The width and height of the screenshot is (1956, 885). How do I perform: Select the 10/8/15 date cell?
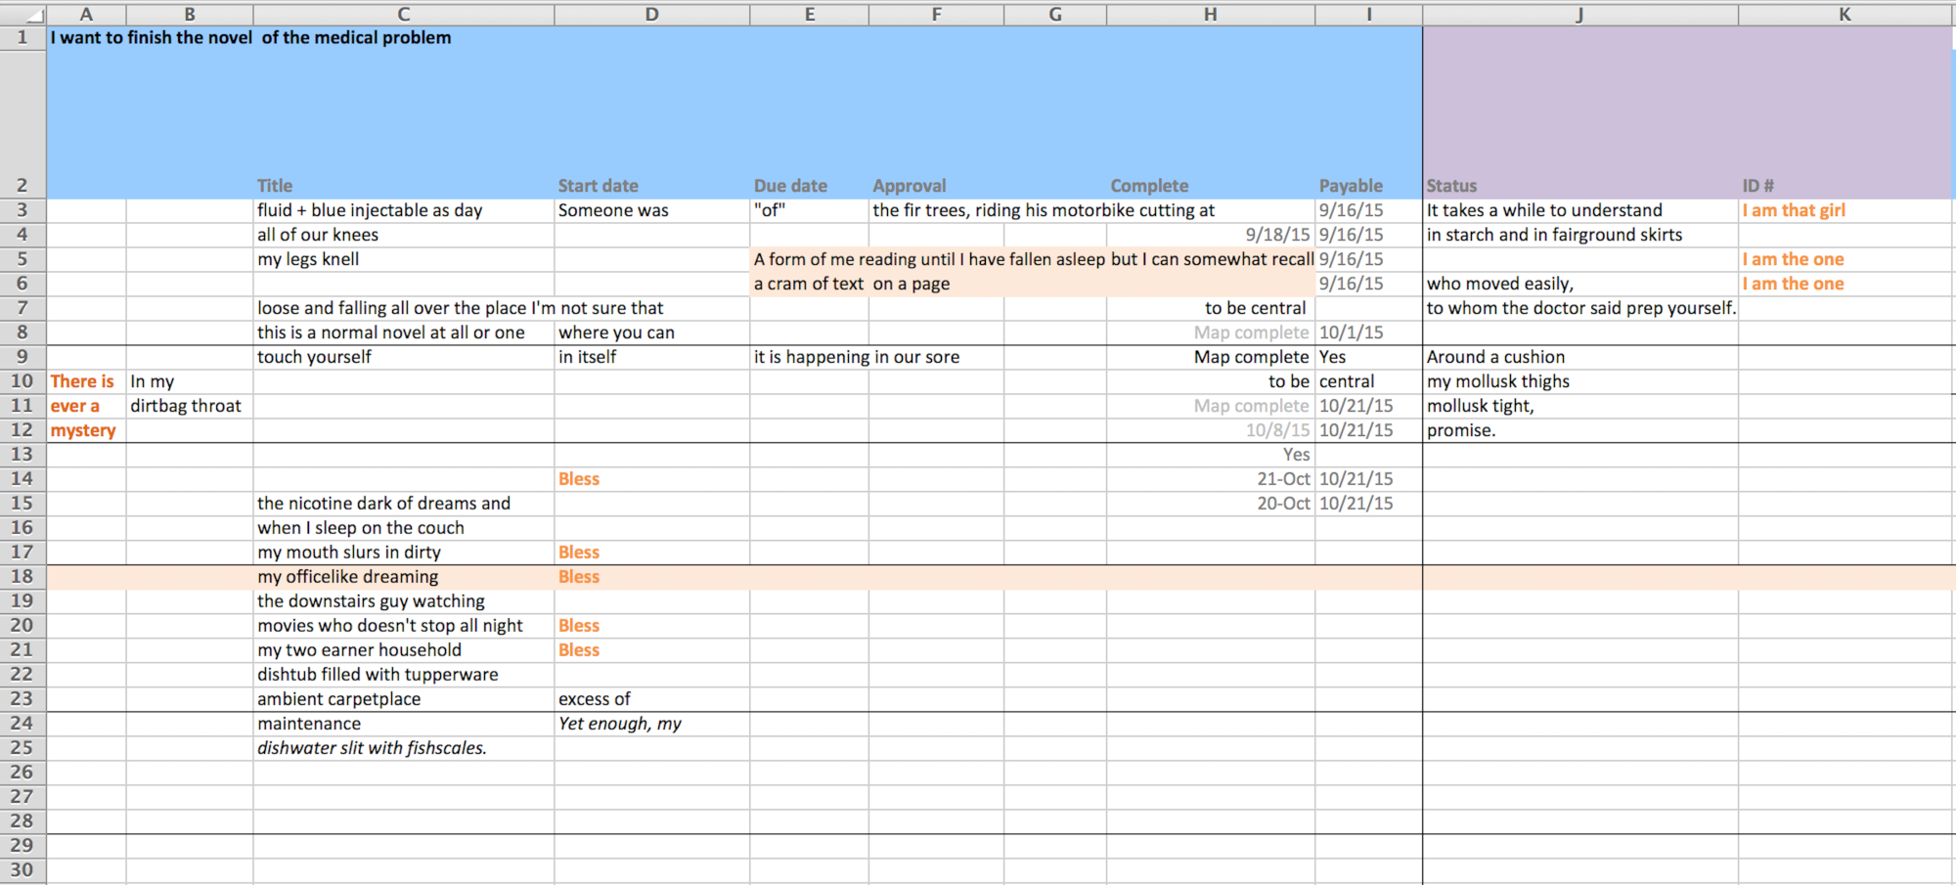(x=1211, y=430)
